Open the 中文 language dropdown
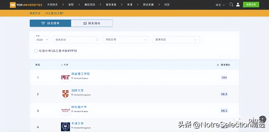Viewport: 269px width, 132px height. coord(220,5)
